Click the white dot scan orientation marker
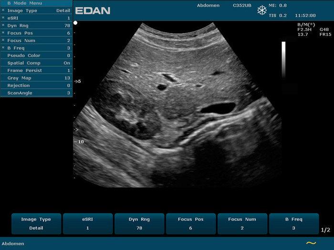The image size is (334, 250). pyautogui.click(x=75, y=23)
